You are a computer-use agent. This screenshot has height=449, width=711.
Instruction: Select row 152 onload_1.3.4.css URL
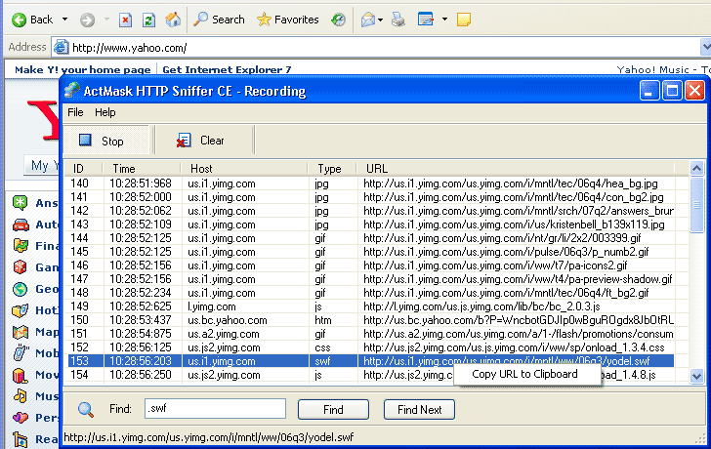514,347
